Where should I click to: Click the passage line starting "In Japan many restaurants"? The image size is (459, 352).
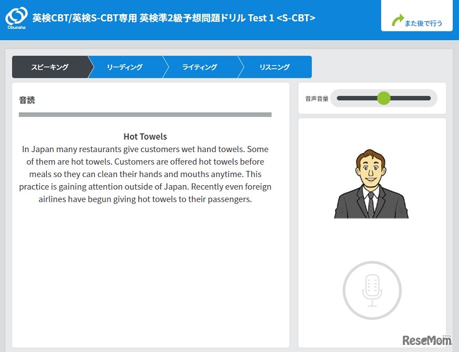coord(145,150)
